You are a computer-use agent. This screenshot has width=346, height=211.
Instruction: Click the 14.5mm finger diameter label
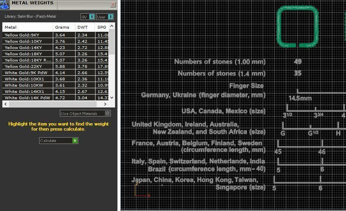tap(300, 98)
